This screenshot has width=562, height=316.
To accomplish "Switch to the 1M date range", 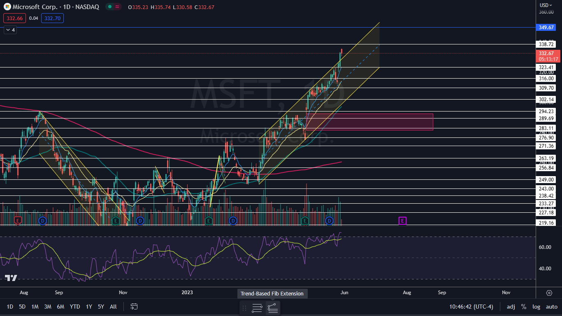I will click(35, 307).
